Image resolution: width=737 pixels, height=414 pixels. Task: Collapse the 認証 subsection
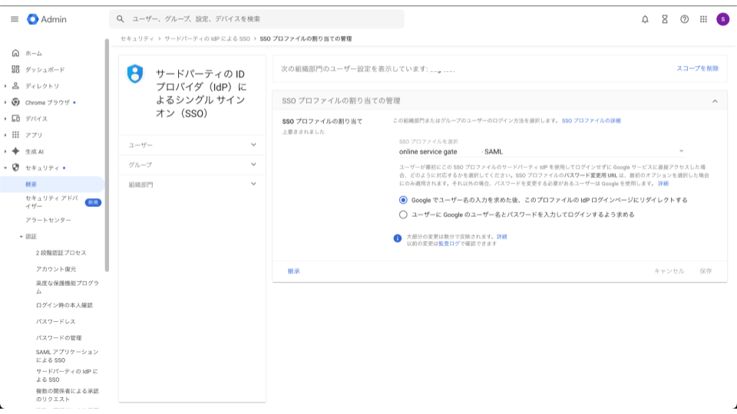point(21,237)
